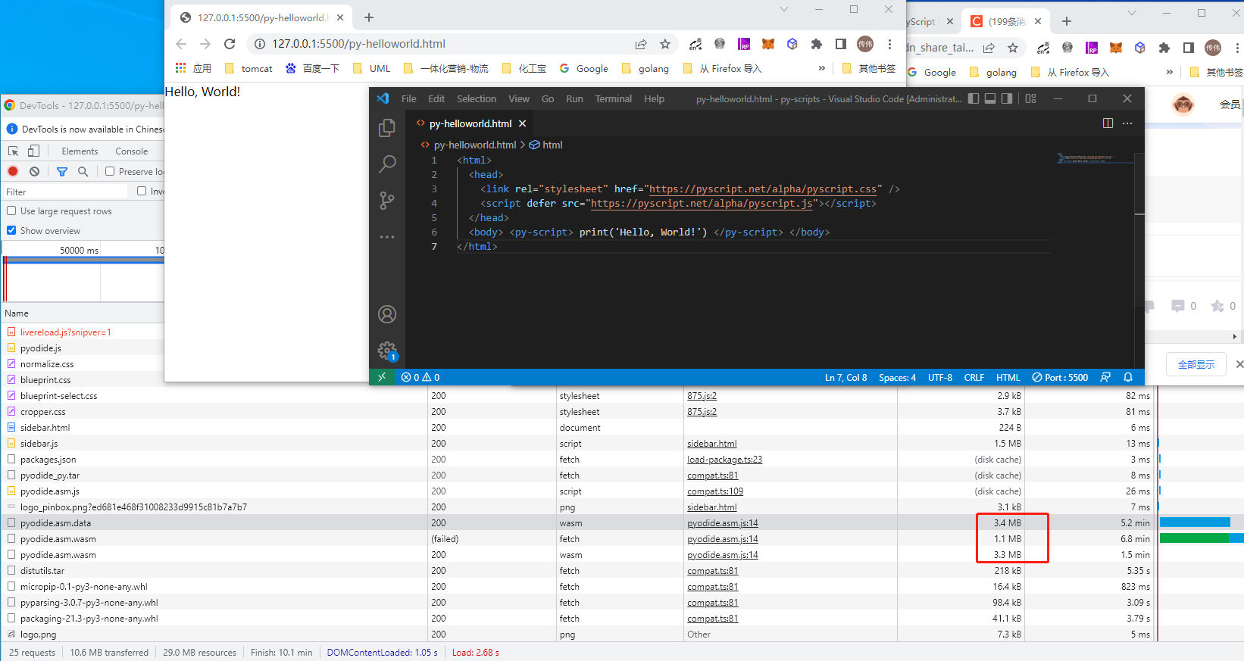Stop recording network log red button
1244x661 pixels.
(13, 171)
